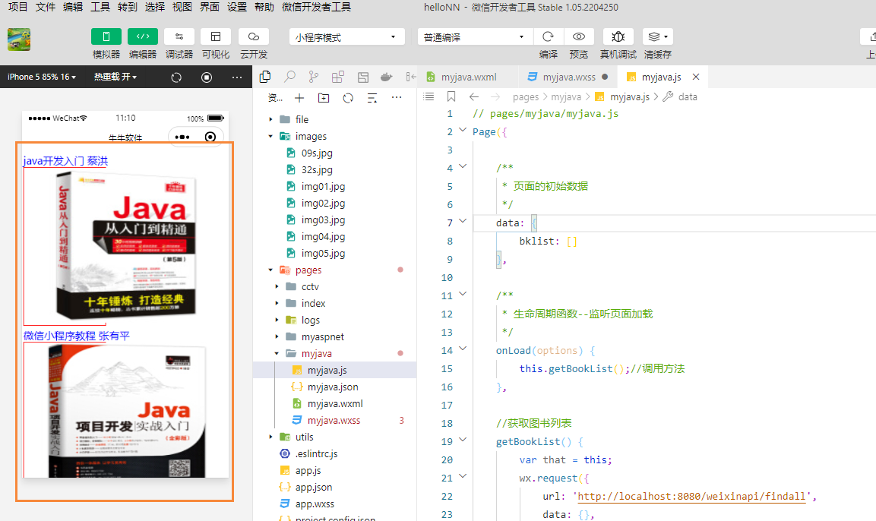This screenshot has width=876, height=521.
Task: Click the docker whale icon
Action: pos(387,77)
